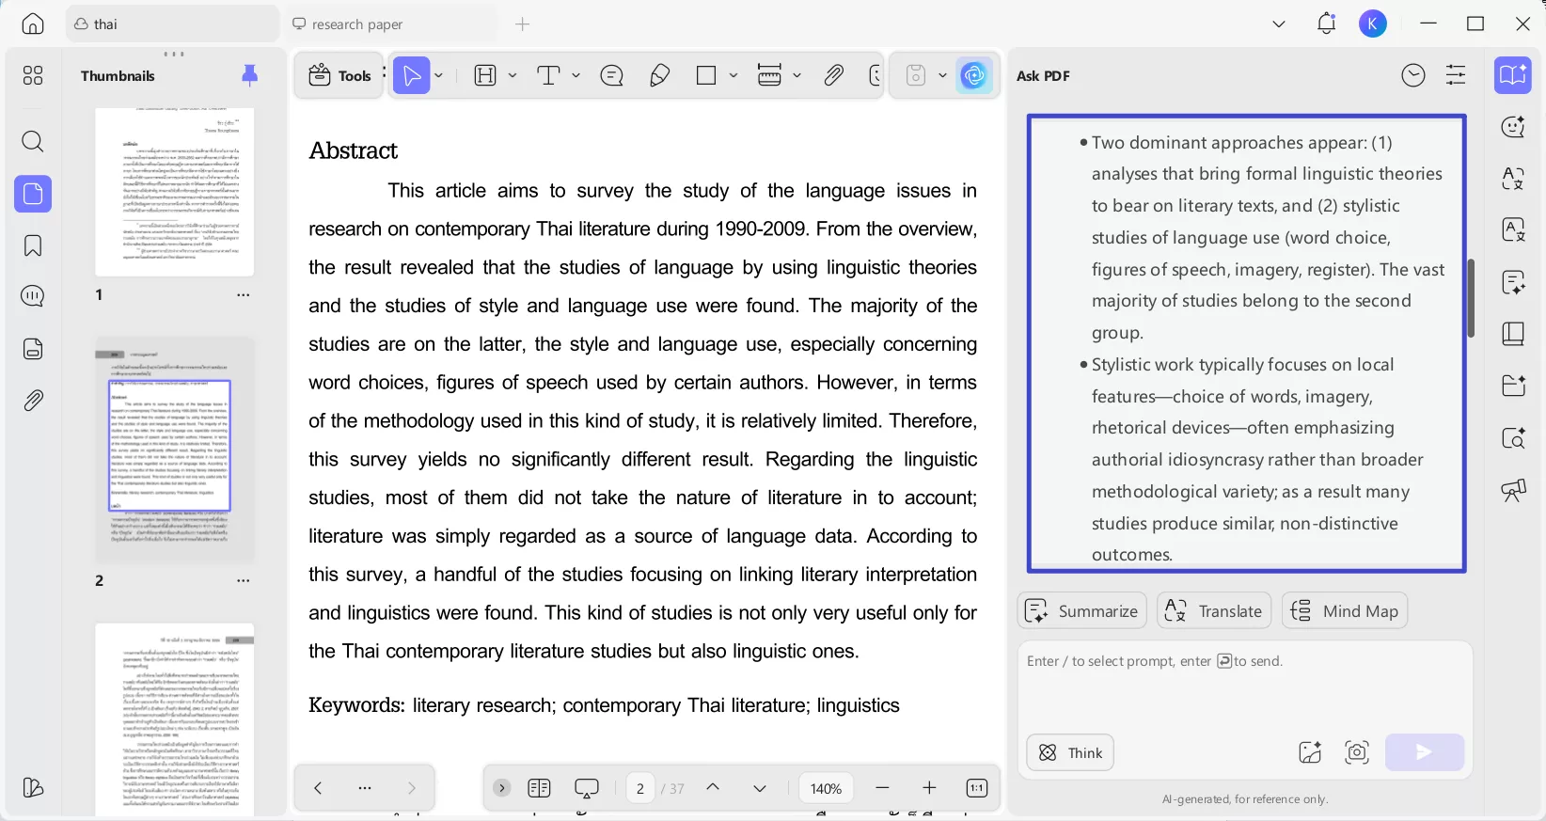Open the OCR text recognition icon
1546x821 pixels.
coord(1513,229)
